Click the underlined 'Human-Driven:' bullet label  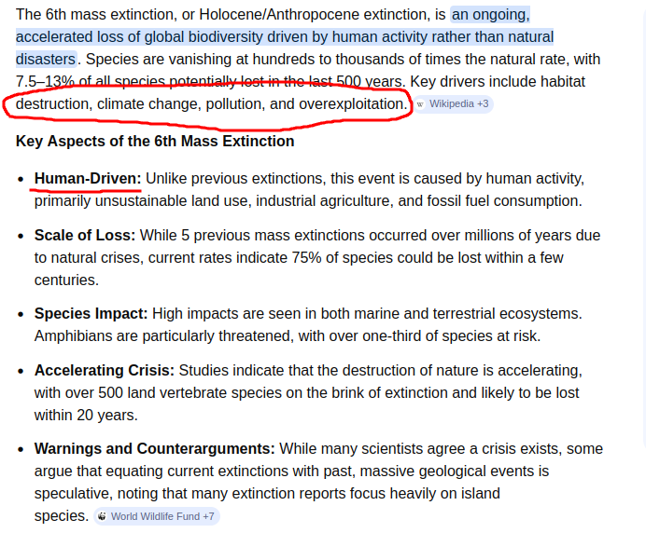click(x=88, y=178)
